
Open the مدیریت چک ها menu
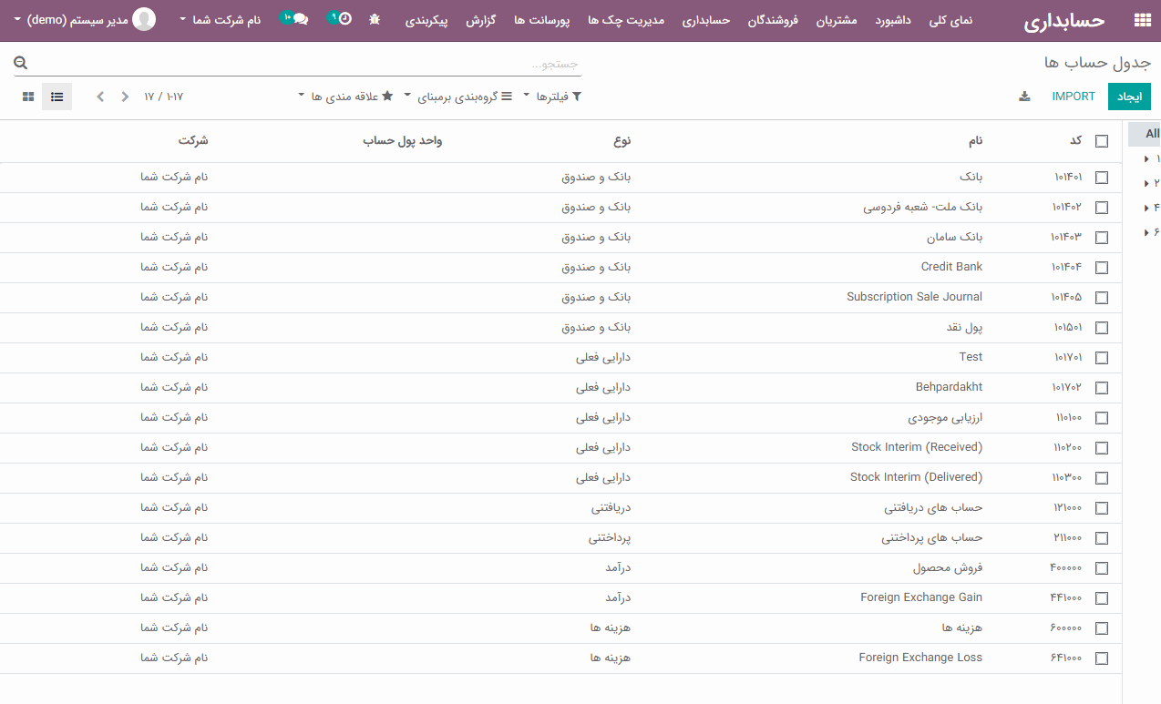[625, 19]
